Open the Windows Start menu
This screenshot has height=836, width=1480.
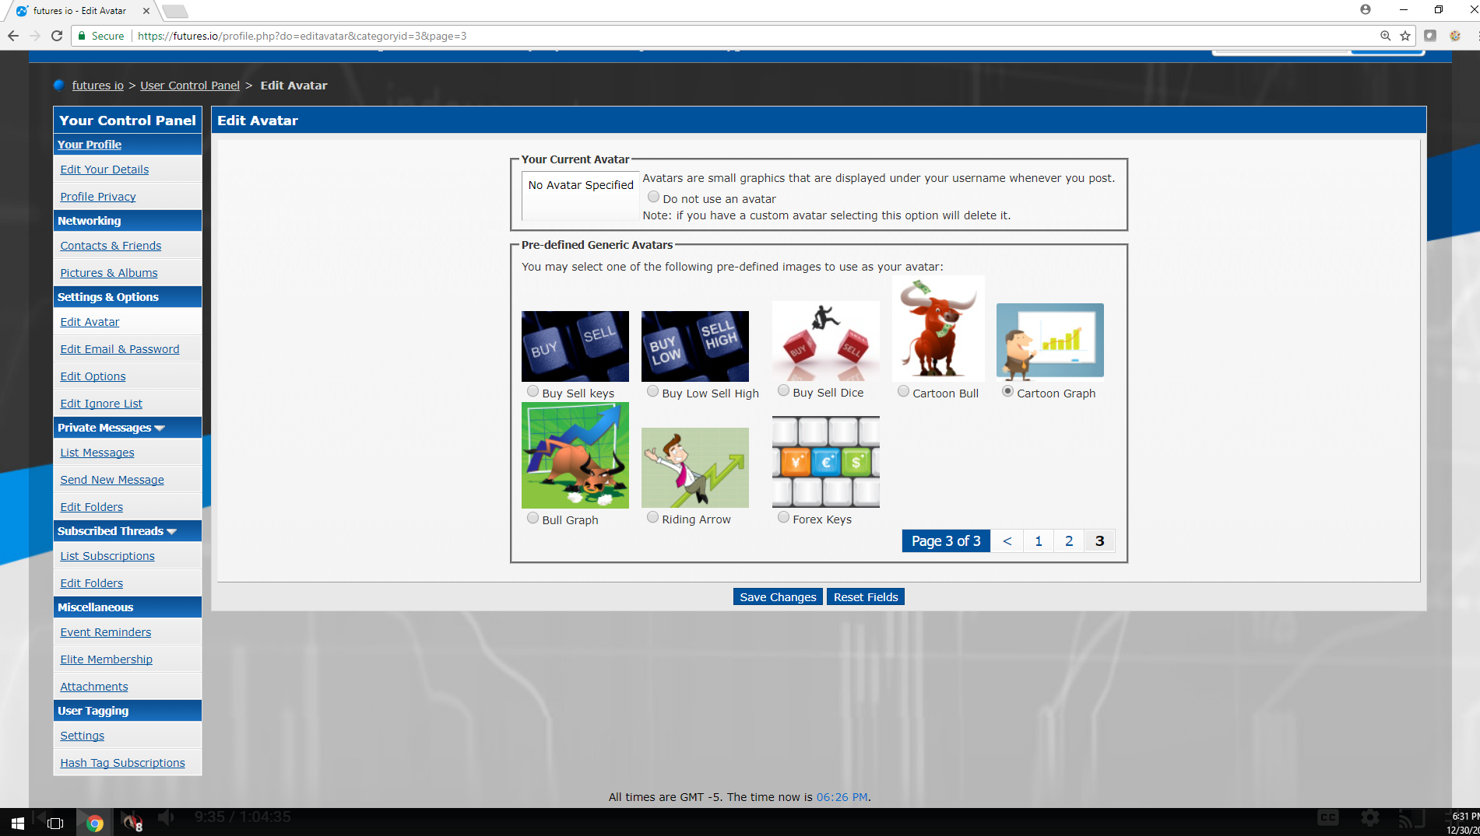click(x=17, y=822)
